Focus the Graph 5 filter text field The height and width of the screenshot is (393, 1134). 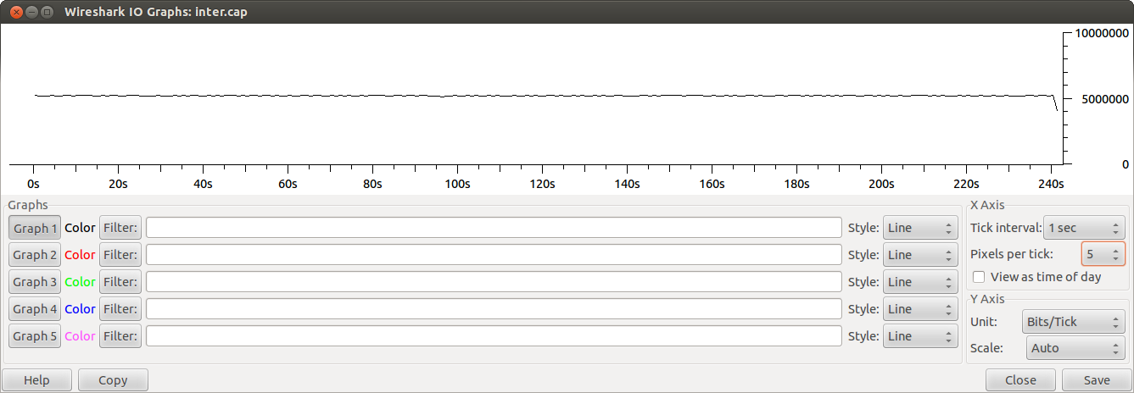point(494,336)
